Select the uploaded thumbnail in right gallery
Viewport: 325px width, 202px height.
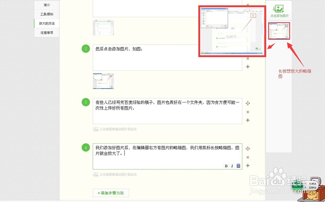(279, 31)
